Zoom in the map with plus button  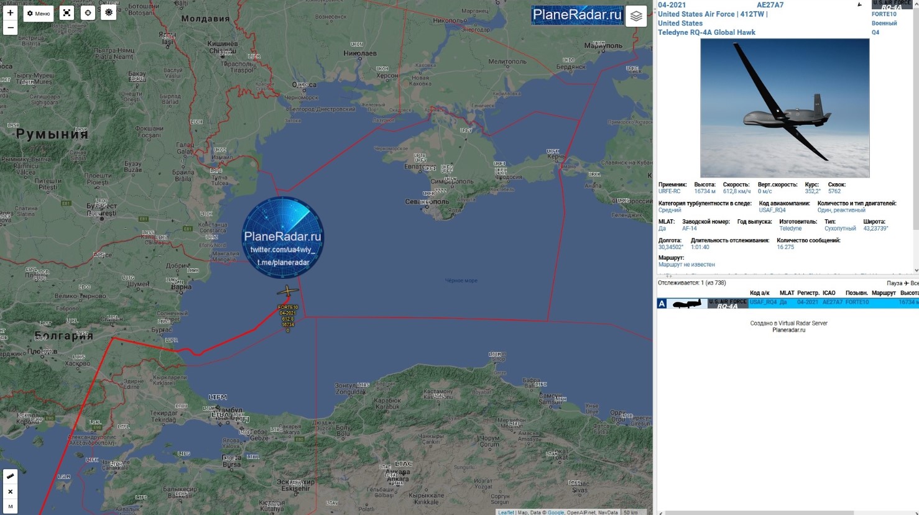10,13
